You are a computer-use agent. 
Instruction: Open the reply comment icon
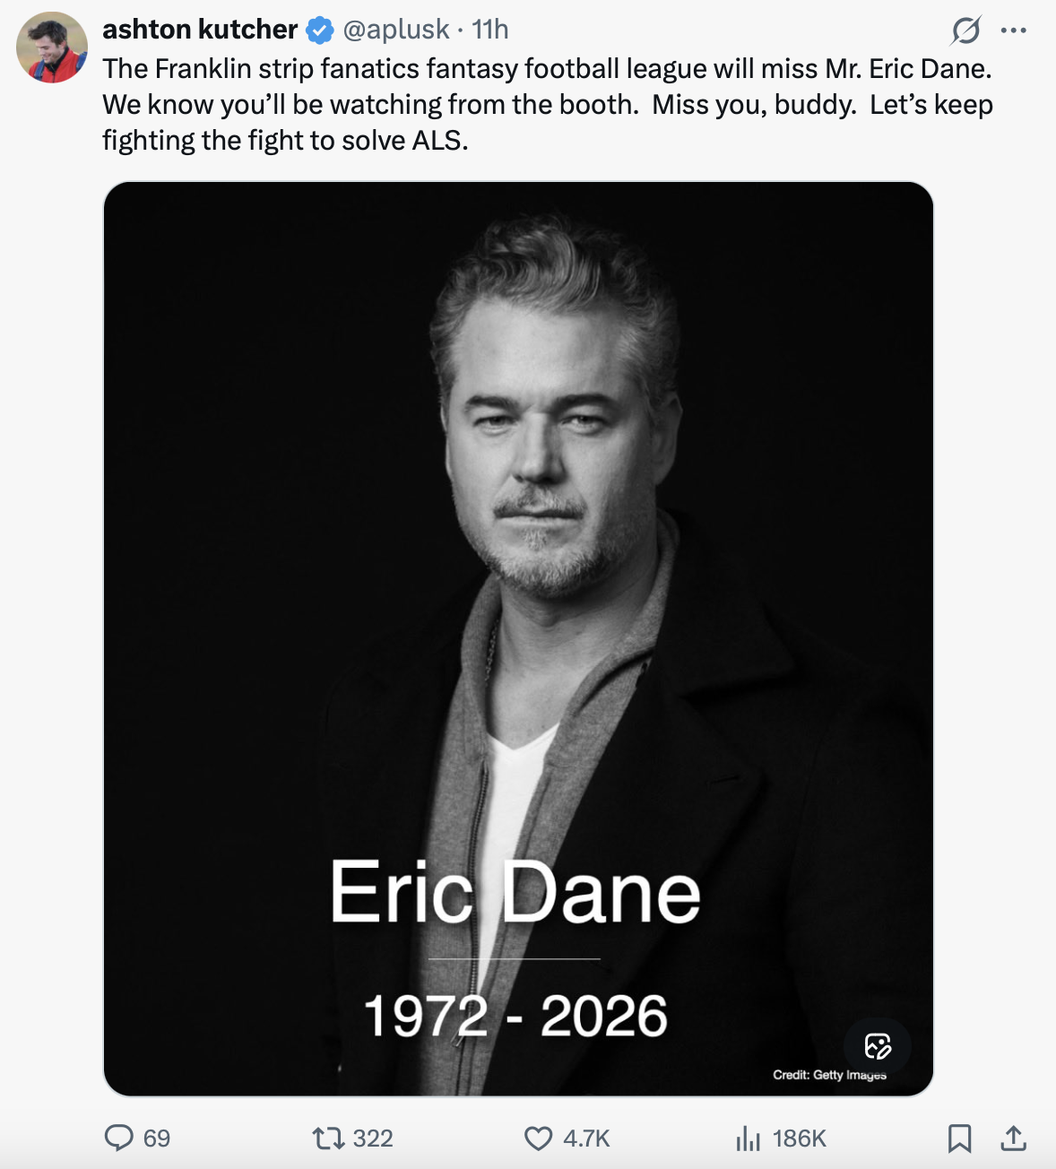(119, 1138)
